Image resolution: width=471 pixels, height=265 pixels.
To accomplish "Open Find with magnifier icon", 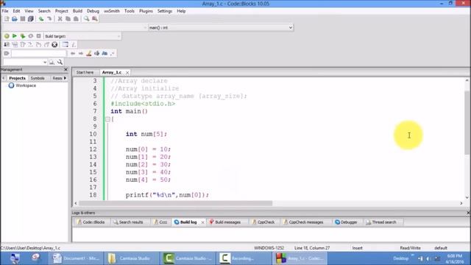I will pos(87,19).
